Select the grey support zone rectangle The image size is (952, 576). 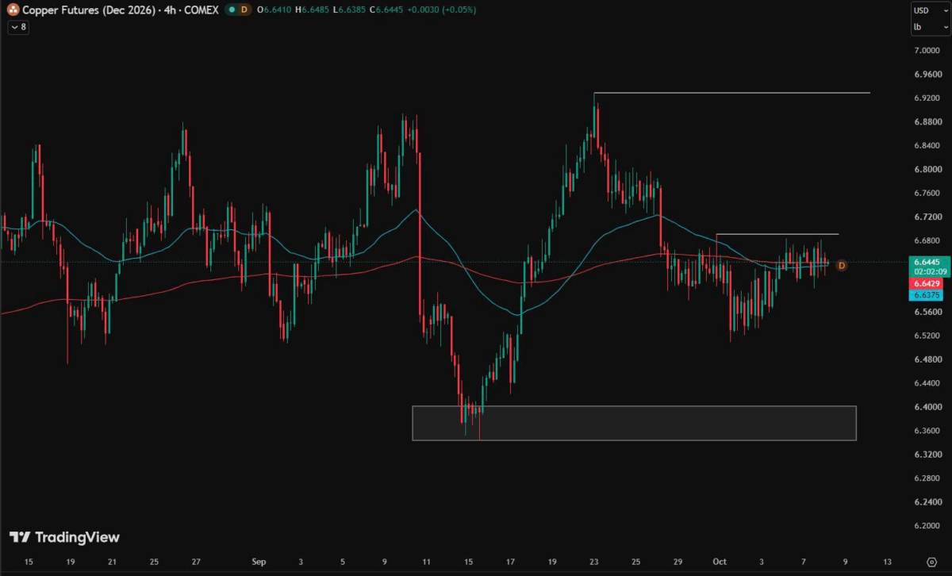[x=634, y=423]
